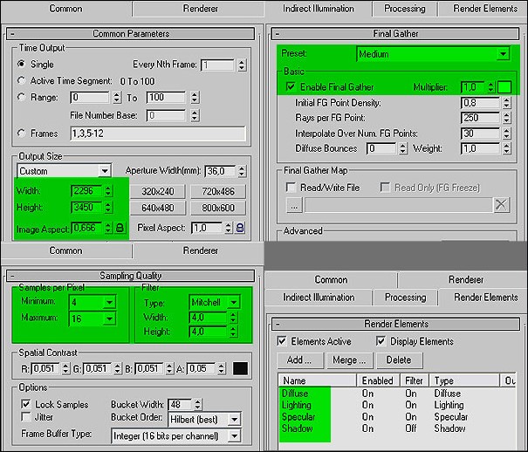Viewport: 528px width, 452px height.
Task: Open the Filter Type Mitchell dropdown
Action: tap(233, 302)
